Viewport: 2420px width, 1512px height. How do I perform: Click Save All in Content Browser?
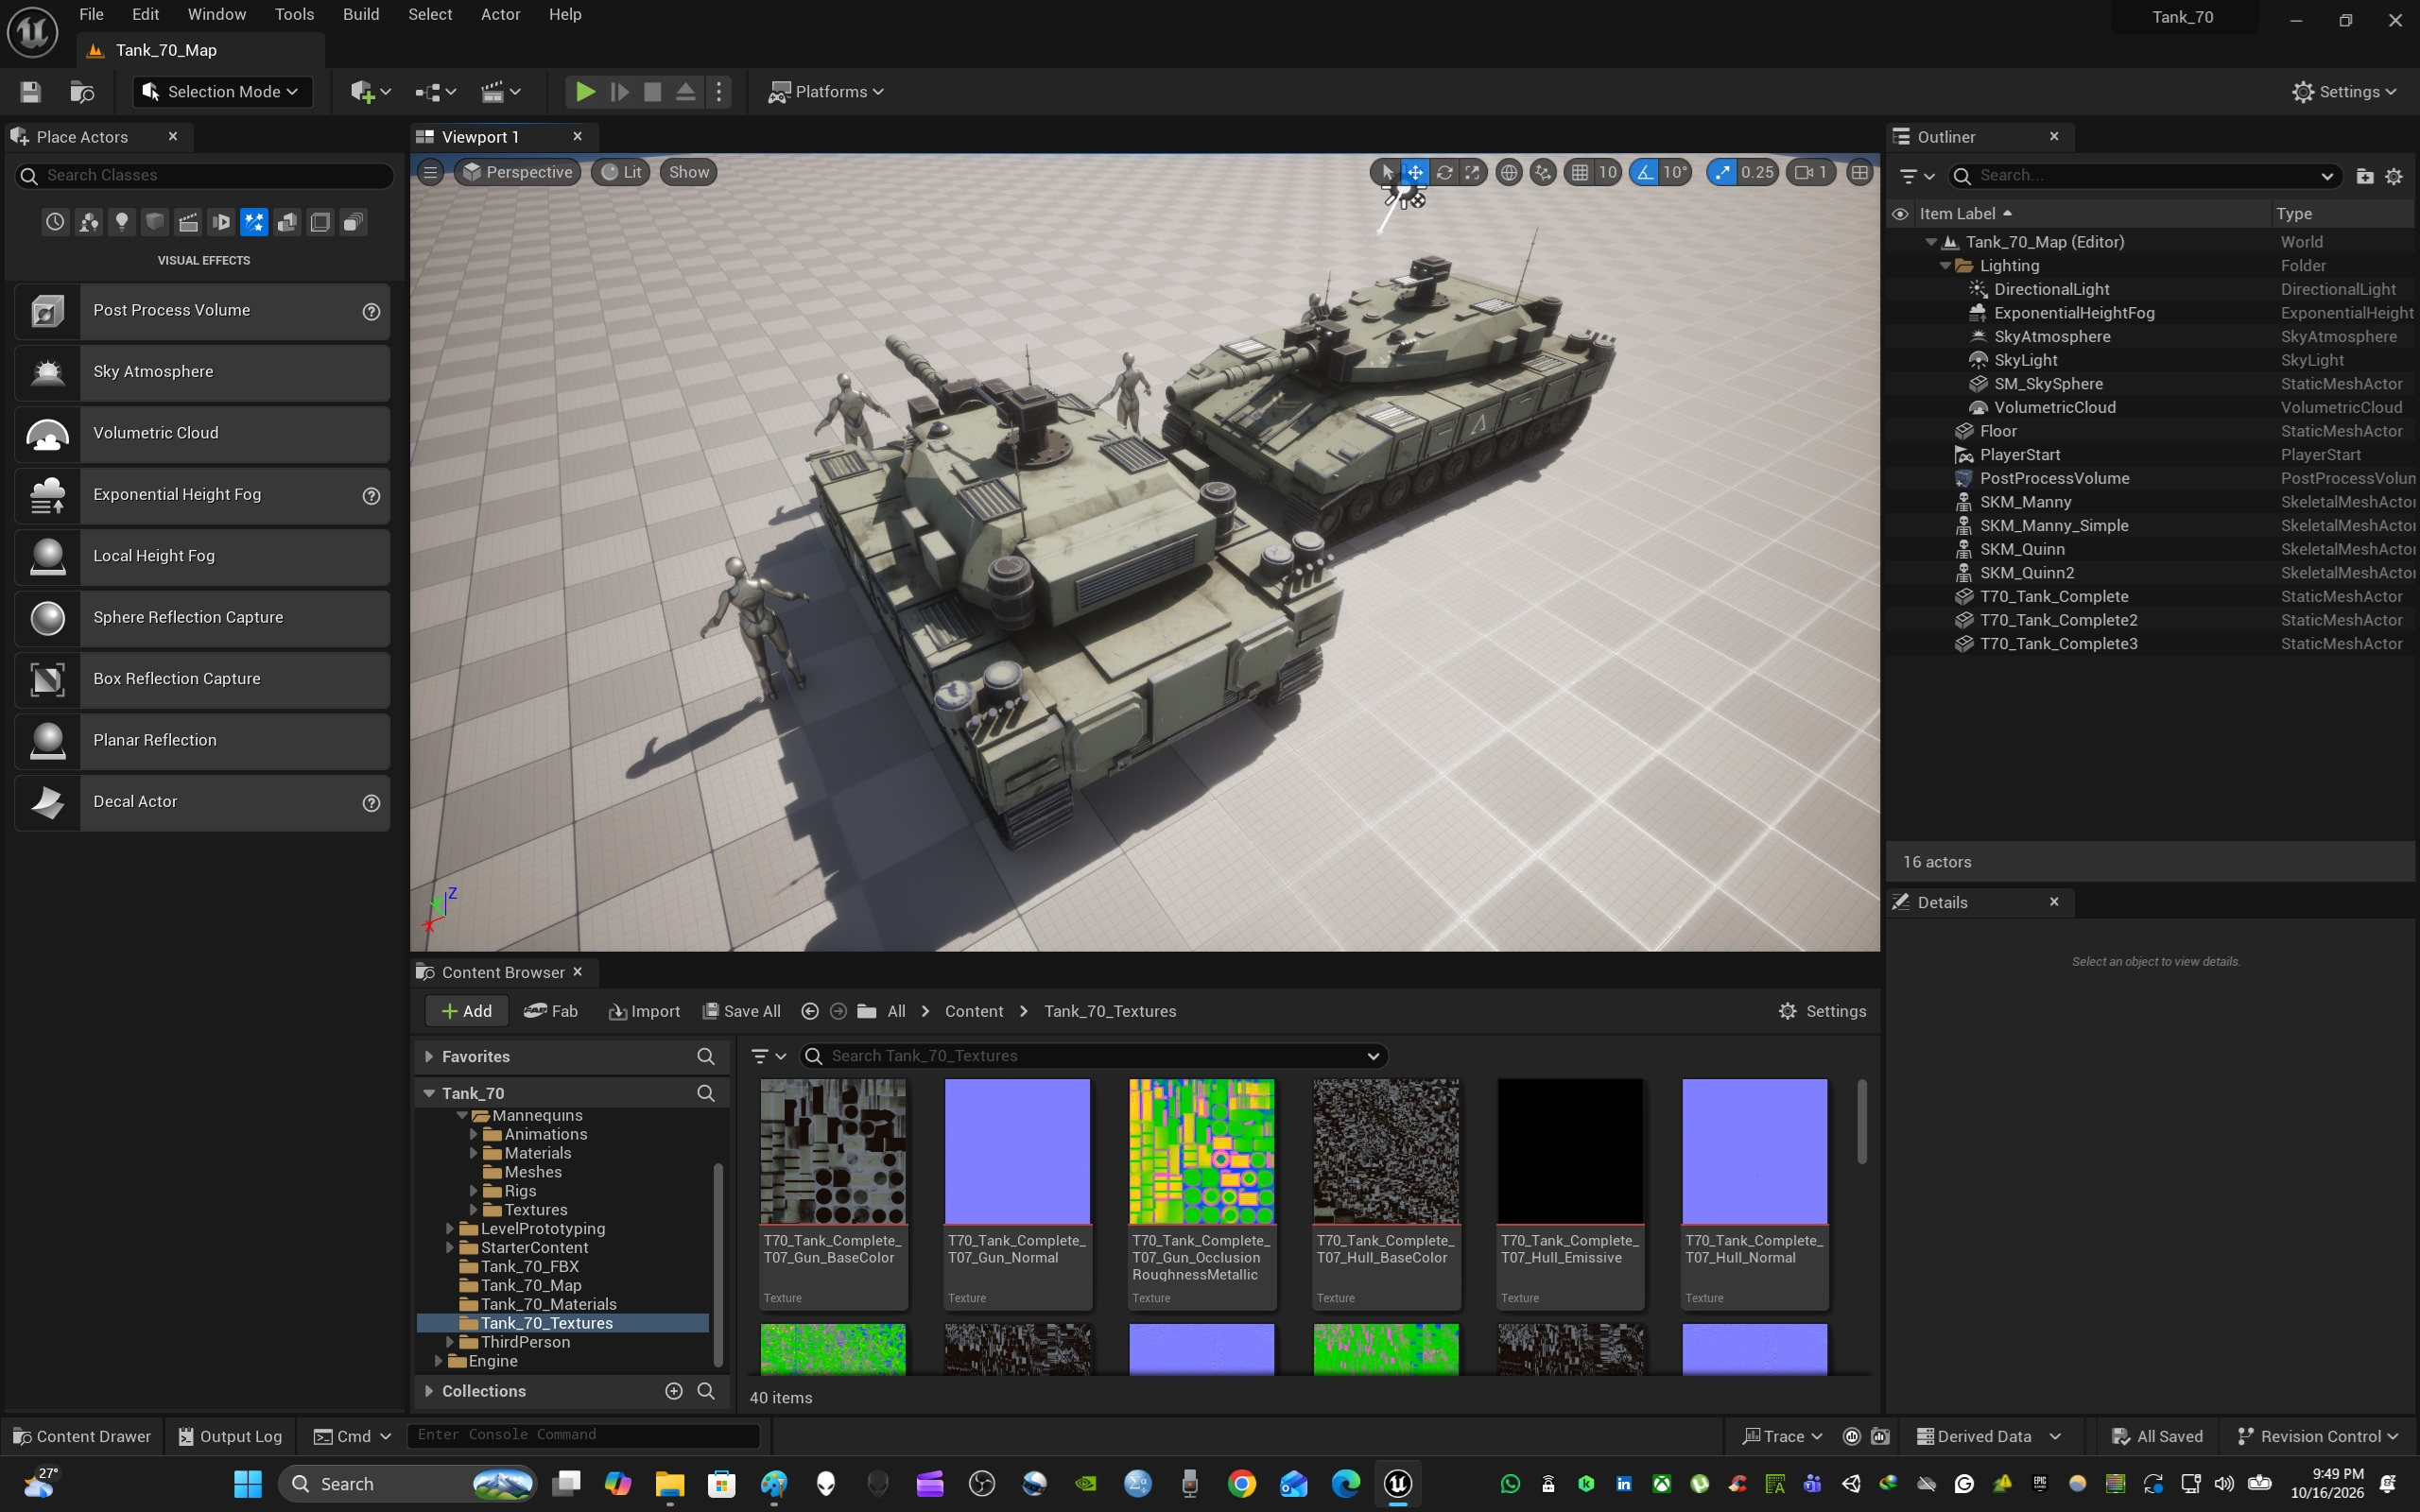[741, 1011]
